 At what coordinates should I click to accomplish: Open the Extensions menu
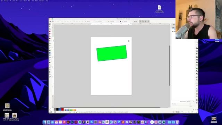[42, 1]
